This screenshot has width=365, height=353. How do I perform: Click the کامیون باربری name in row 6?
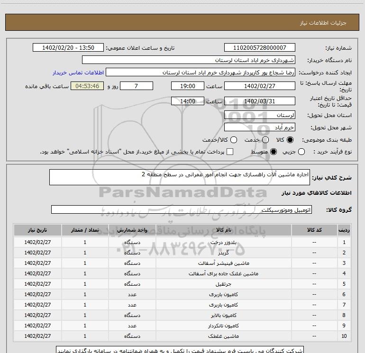(223, 294)
